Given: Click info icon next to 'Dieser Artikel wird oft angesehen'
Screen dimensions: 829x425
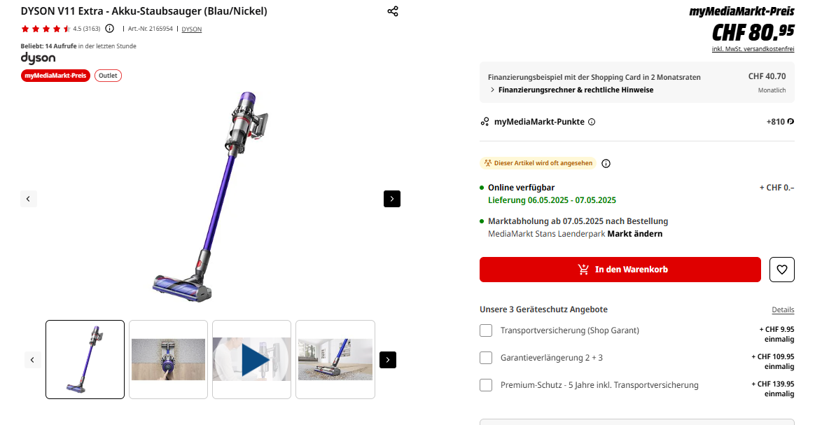Looking at the screenshot, I should 606,164.
